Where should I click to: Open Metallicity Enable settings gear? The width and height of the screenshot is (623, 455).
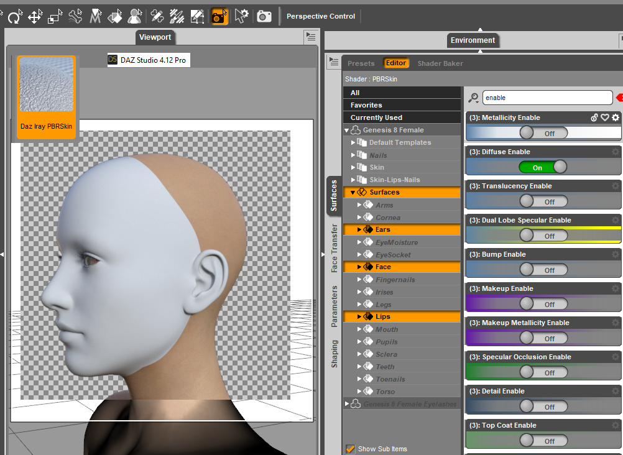[x=616, y=117]
